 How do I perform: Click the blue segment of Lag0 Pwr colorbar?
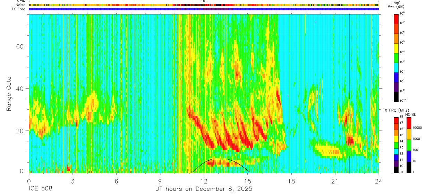point(396,77)
